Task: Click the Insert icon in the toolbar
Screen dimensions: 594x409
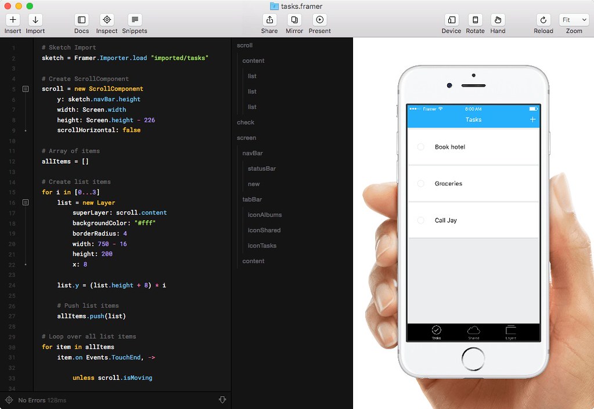Action: click(x=12, y=23)
